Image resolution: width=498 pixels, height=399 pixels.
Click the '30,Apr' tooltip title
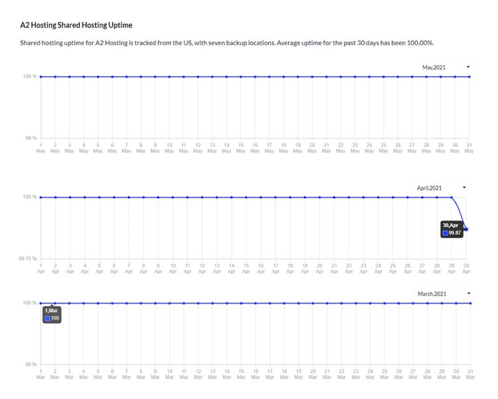[x=451, y=225]
